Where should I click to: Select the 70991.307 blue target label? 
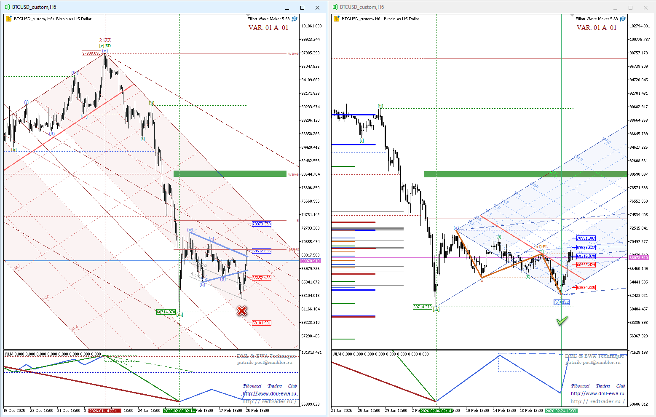(x=586, y=238)
